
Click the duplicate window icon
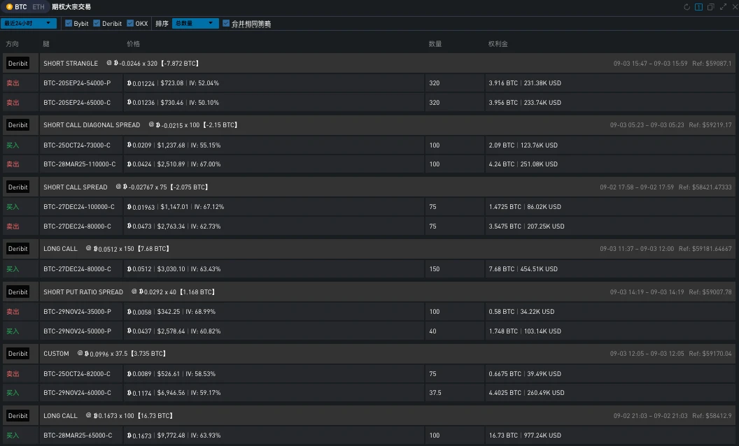pyautogui.click(x=710, y=7)
